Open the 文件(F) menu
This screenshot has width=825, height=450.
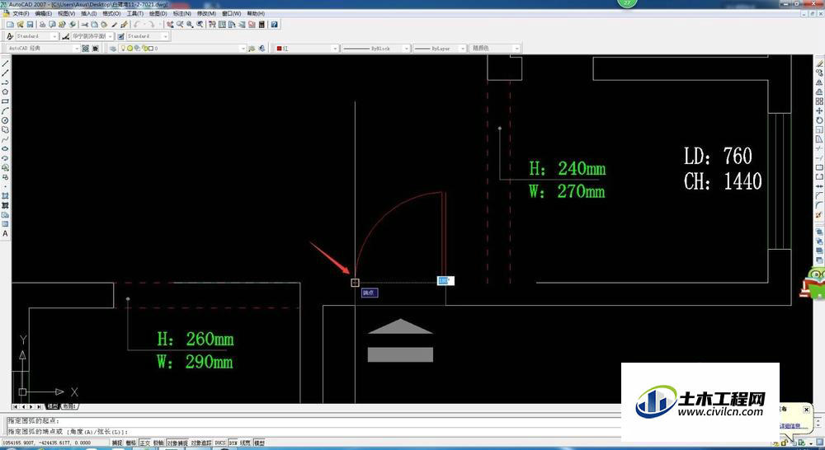point(21,14)
